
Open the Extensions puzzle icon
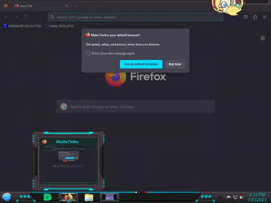255,17
